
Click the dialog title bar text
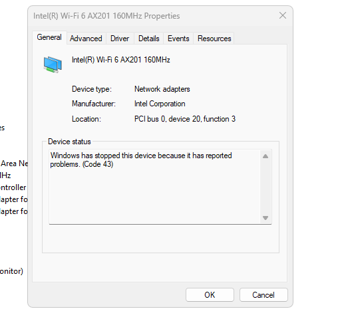pyautogui.click(x=106, y=16)
